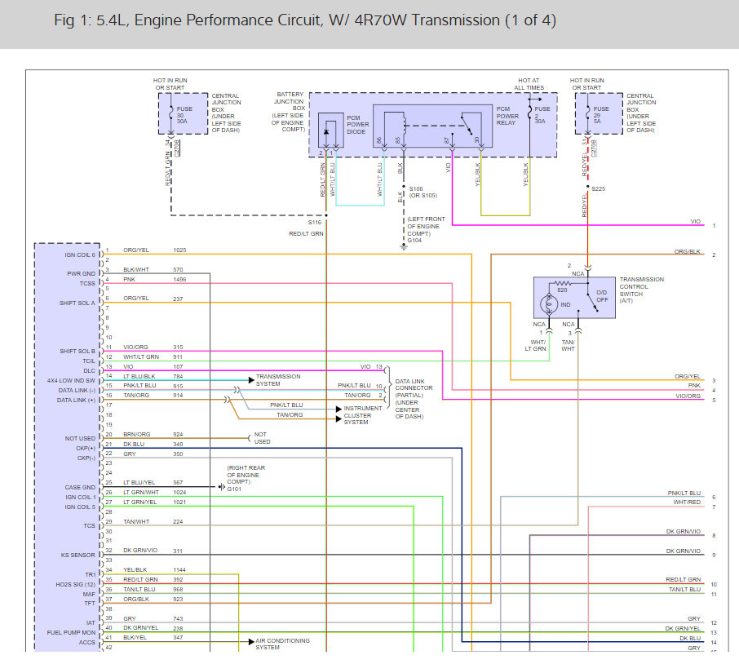Click the PCM Power Relay switch contact
This screenshot has height=664, width=739.
[x=467, y=124]
